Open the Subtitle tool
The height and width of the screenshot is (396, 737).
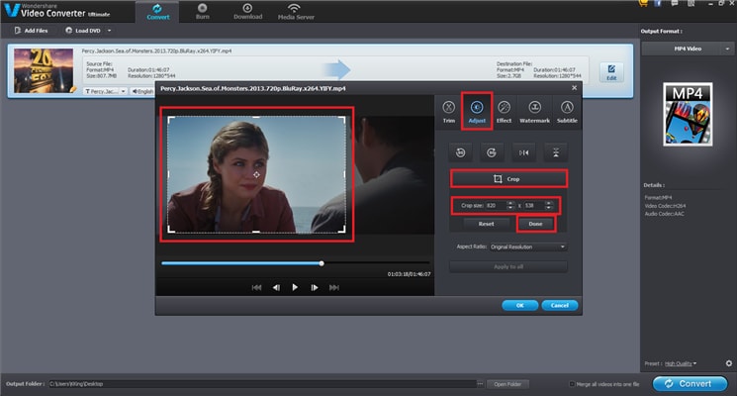click(x=567, y=112)
